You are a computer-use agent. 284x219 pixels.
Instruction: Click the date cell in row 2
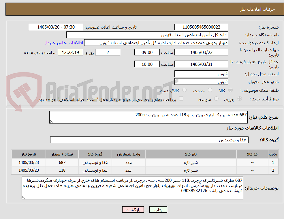(29, 171)
